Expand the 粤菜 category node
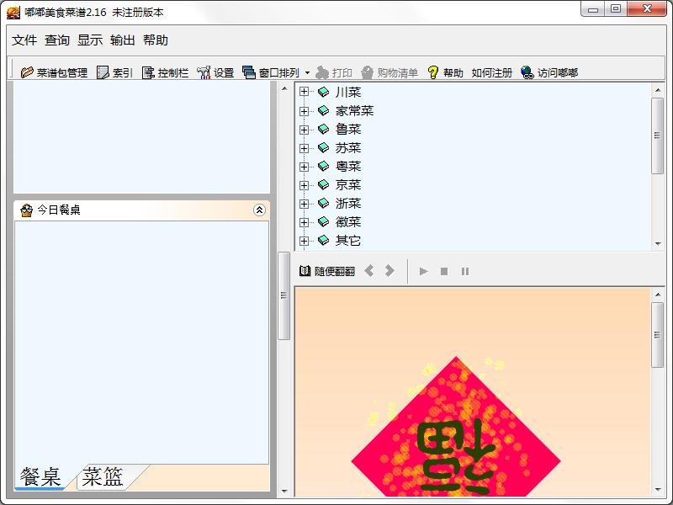The height and width of the screenshot is (505, 673). pyautogui.click(x=305, y=166)
